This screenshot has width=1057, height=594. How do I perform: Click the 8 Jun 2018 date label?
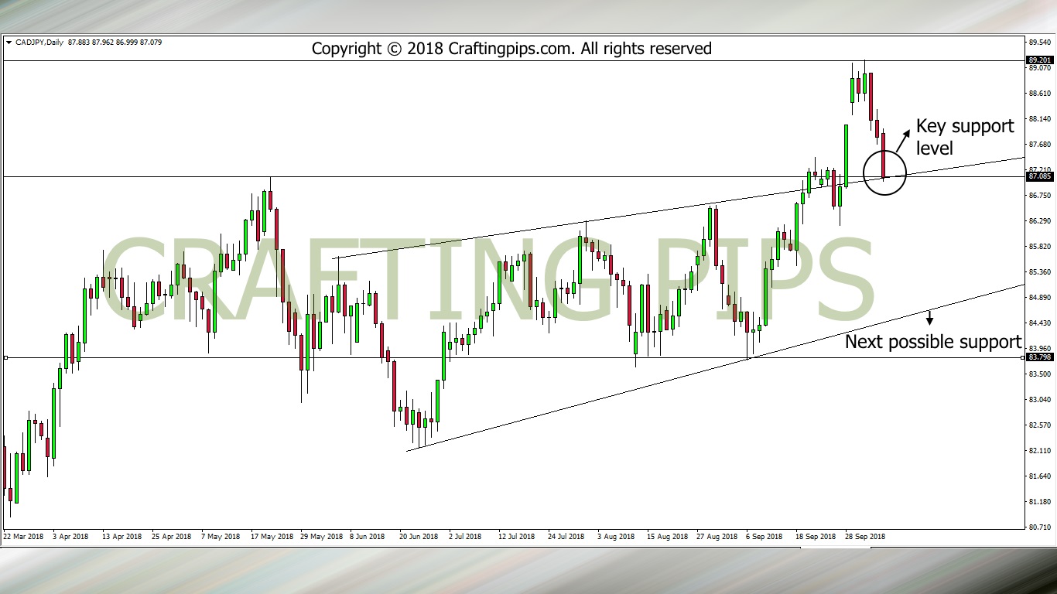(368, 536)
